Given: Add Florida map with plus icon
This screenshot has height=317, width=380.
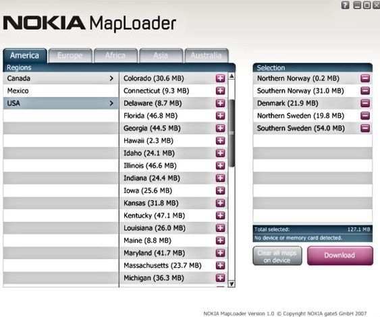Looking at the screenshot, I should click(x=220, y=116).
